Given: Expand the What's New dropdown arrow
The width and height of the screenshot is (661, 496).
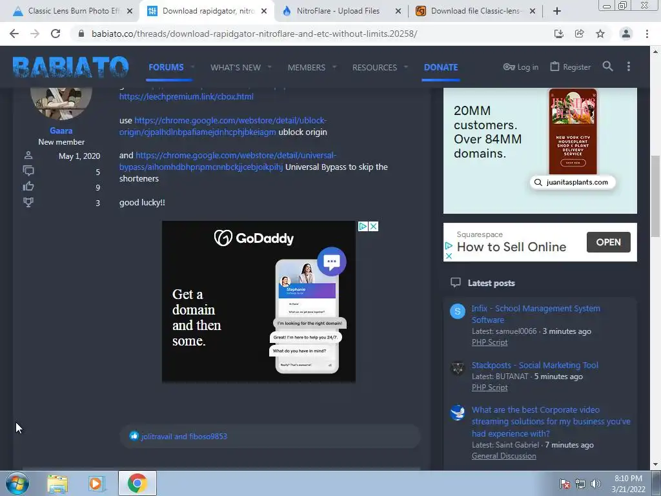Looking at the screenshot, I should pos(269,67).
